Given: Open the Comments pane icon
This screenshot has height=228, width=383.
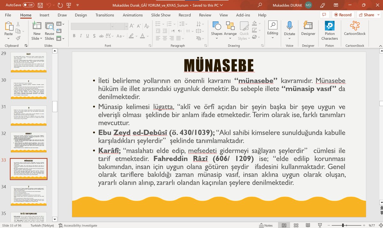Looking at the screenshot, I should (324, 15).
